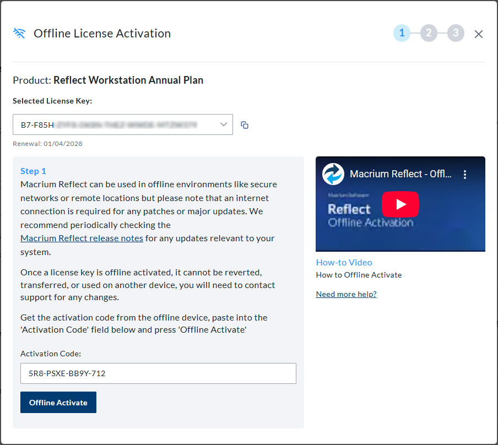Viewport: 498px width, 445px height.
Task: Click the Step 1 heading
Action: (33, 171)
